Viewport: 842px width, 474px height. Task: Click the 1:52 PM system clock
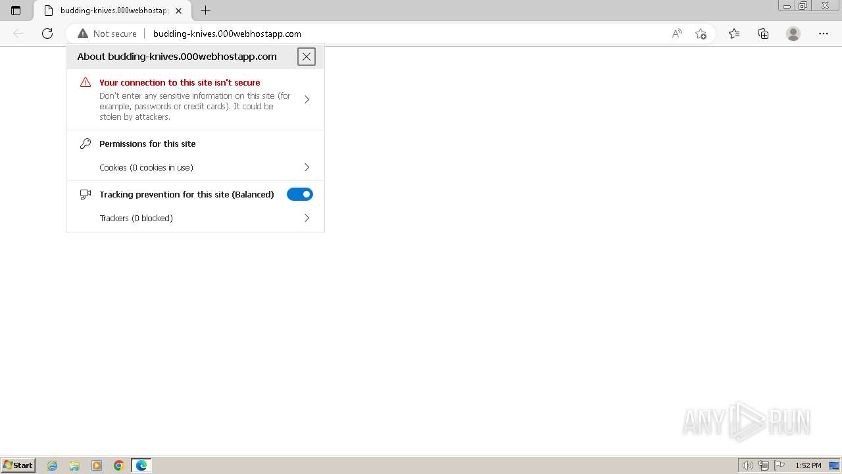click(808, 465)
